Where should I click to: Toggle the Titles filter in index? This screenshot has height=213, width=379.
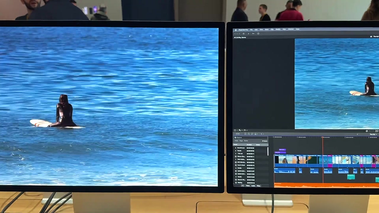pyautogui.click(x=258, y=186)
